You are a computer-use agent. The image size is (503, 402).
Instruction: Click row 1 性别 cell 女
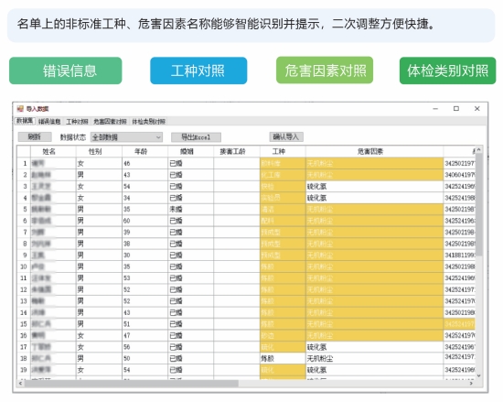tap(99, 163)
